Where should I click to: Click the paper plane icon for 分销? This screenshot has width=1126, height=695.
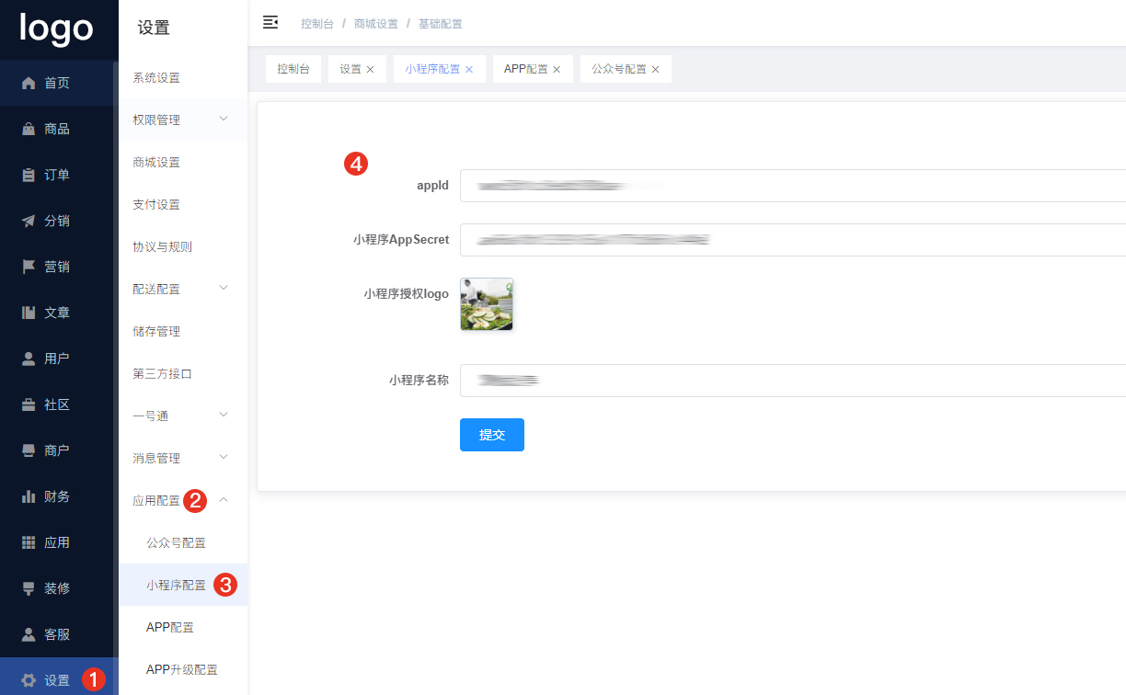29,221
